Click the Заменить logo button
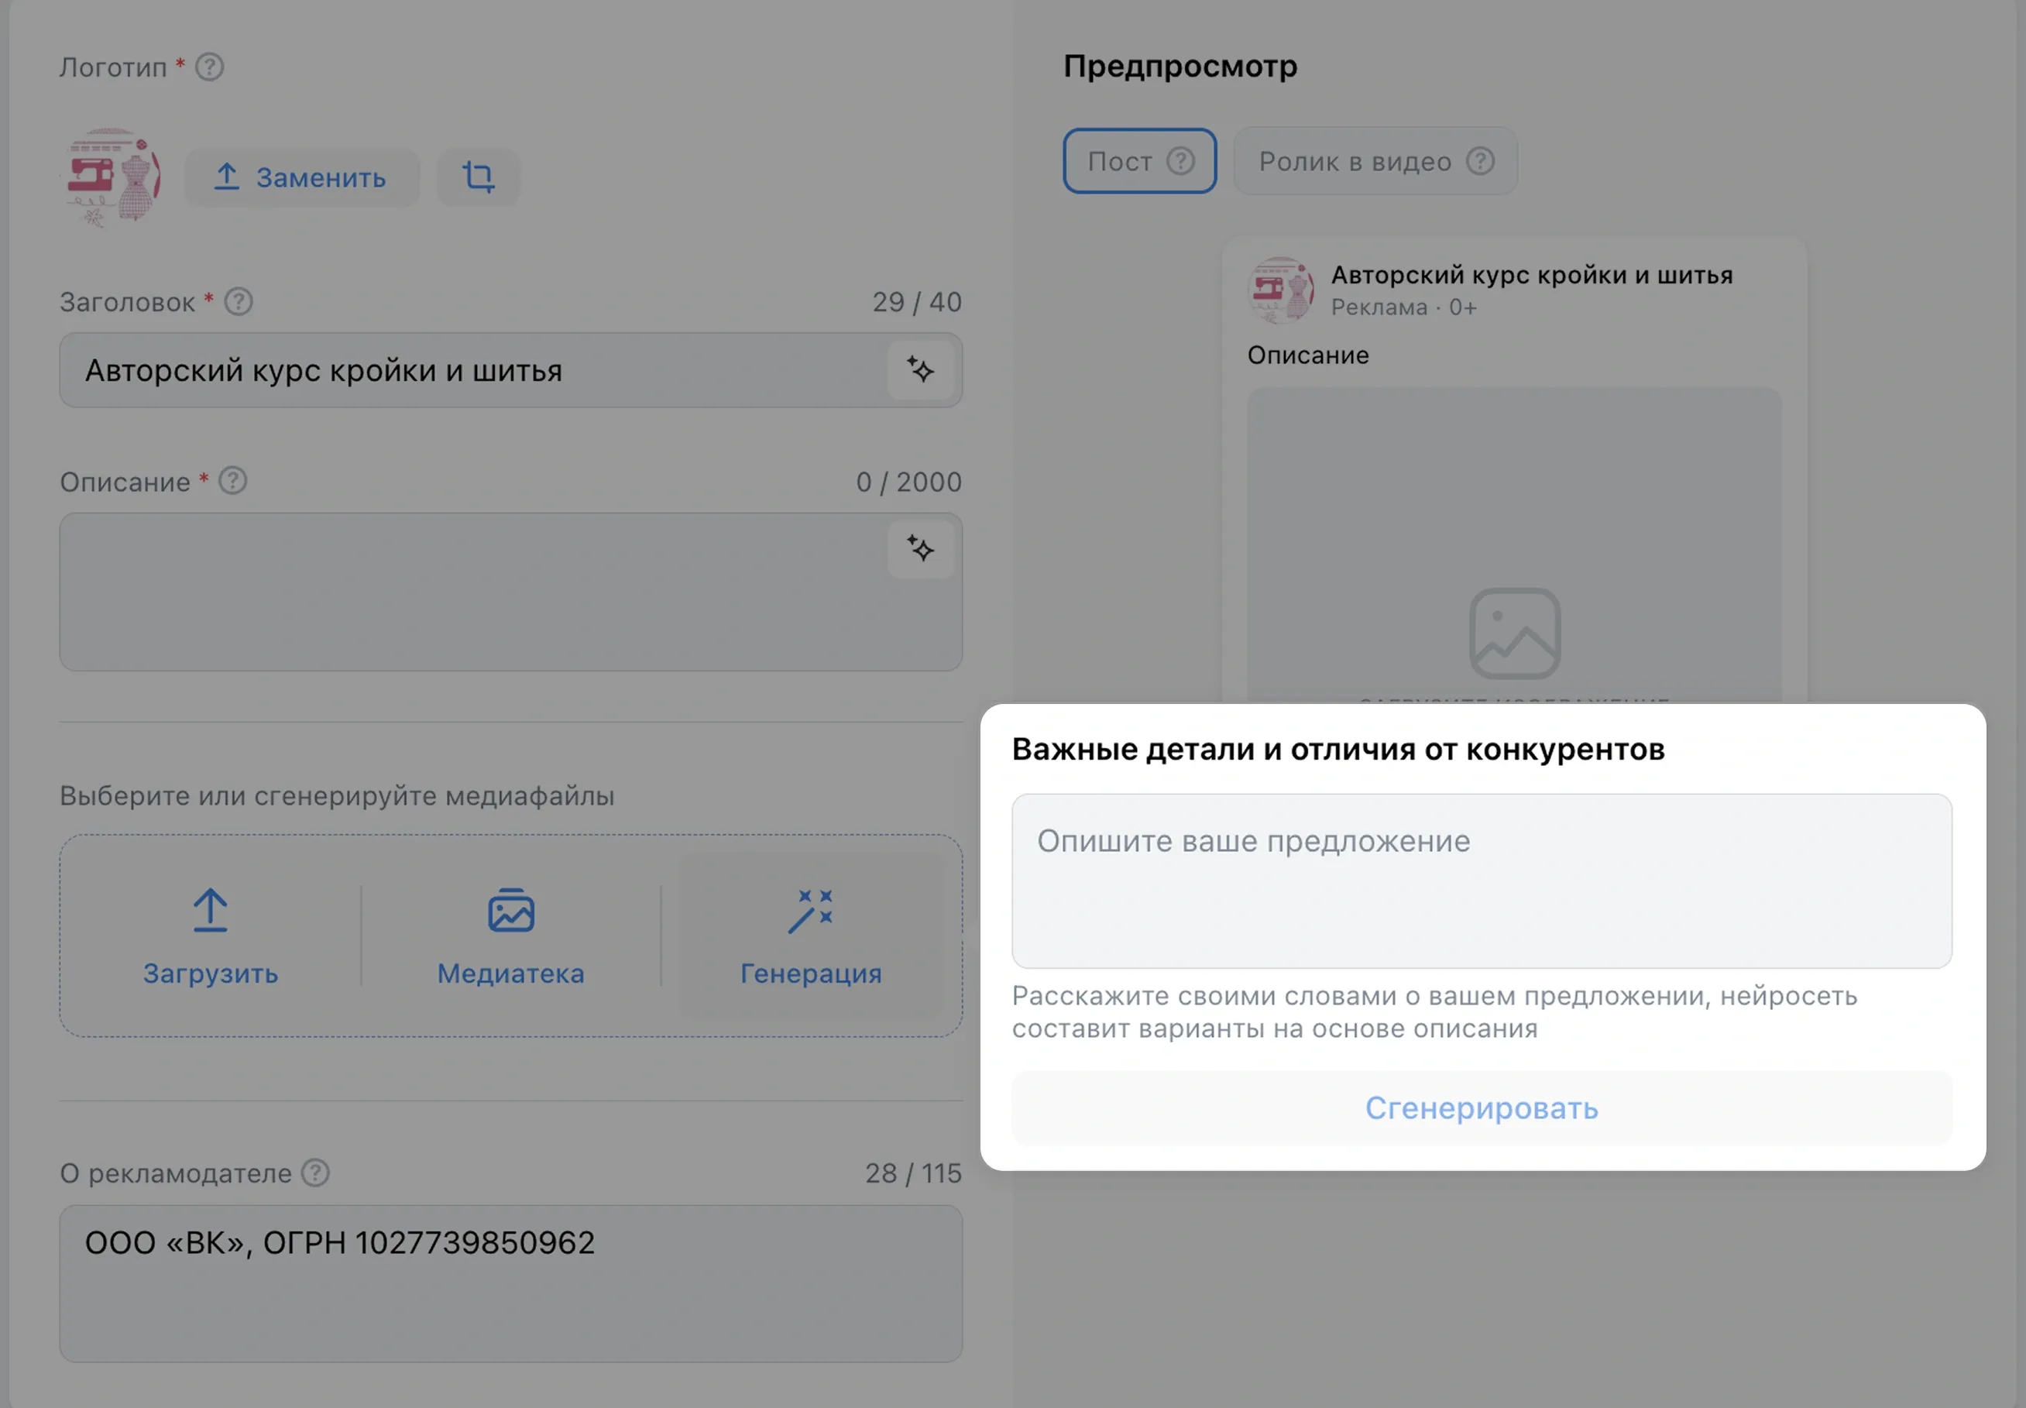Screen dimensions: 2026x1408 (x=301, y=177)
